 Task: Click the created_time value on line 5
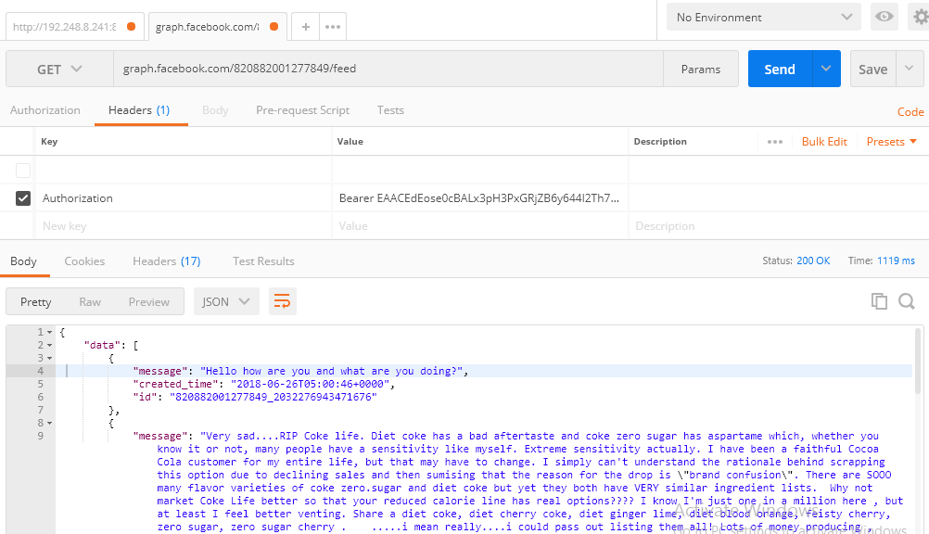(311, 384)
